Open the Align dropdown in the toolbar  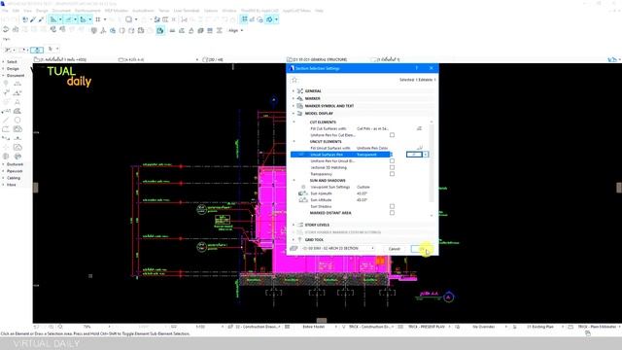click(235, 30)
